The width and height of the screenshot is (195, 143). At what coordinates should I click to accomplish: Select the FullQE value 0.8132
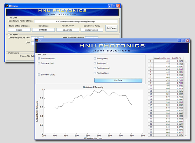click(x=177, y=86)
